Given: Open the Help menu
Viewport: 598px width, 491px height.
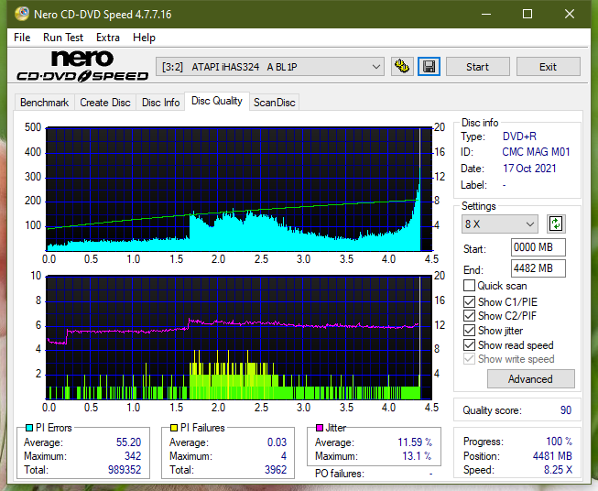Looking at the screenshot, I should pos(144,38).
